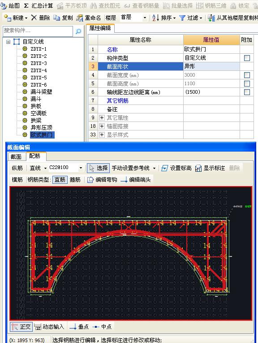Expand the 其它属性 row
The image size is (258, 343).
pyautogui.click(x=102, y=117)
